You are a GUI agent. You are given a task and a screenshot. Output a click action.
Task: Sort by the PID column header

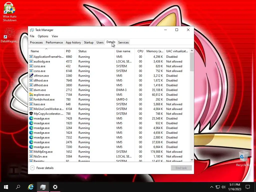[71, 51]
